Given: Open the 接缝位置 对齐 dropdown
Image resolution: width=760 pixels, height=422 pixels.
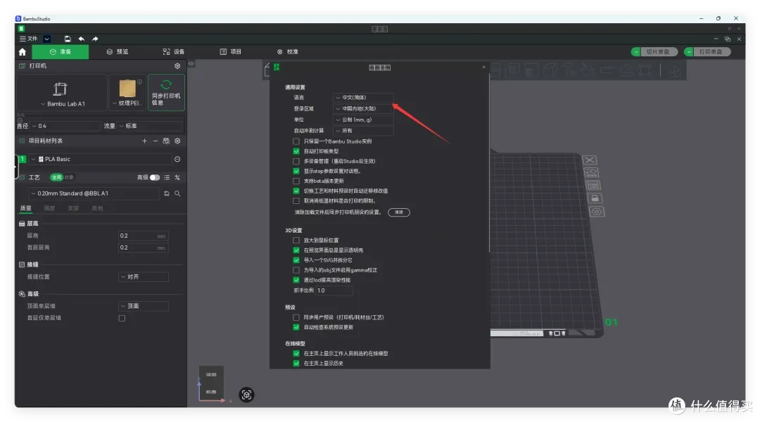Looking at the screenshot, I should point(144,277).
